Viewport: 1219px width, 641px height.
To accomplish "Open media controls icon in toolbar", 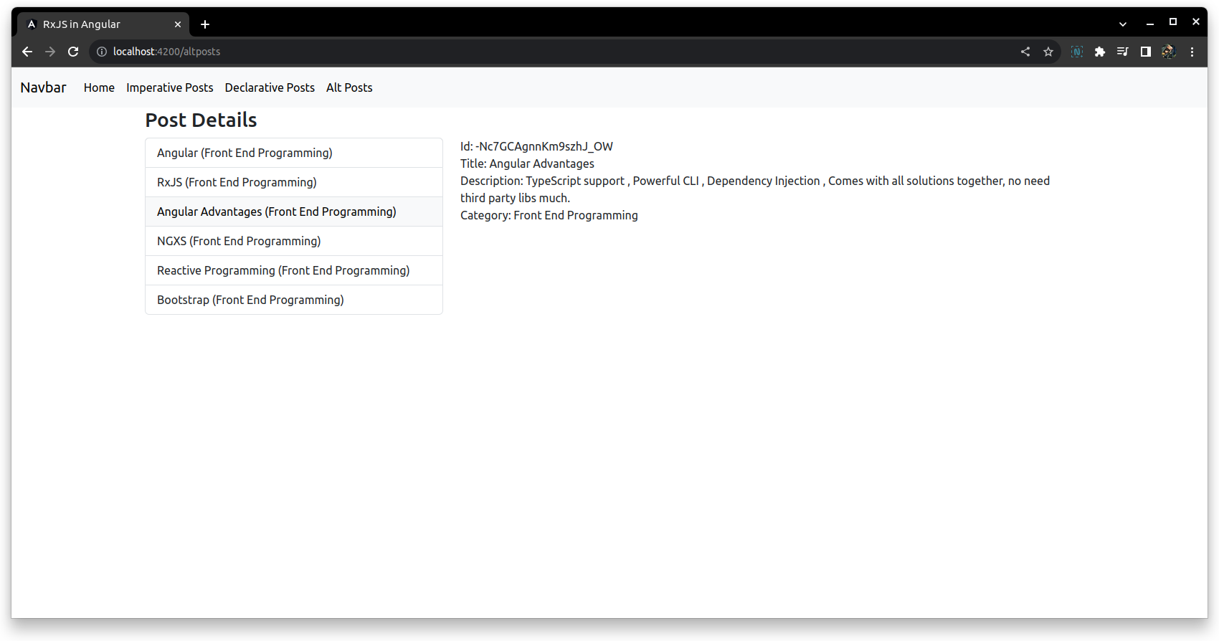I will click(1123, 52).
